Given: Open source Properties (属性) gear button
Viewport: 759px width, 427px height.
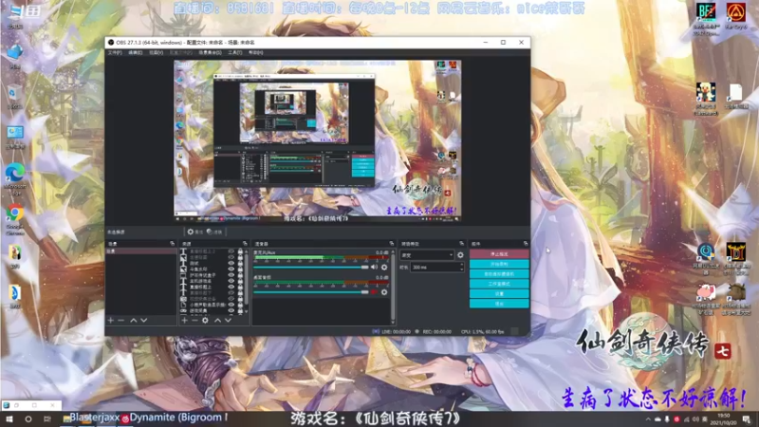Looking at the screenshot, I should (194, 232).
